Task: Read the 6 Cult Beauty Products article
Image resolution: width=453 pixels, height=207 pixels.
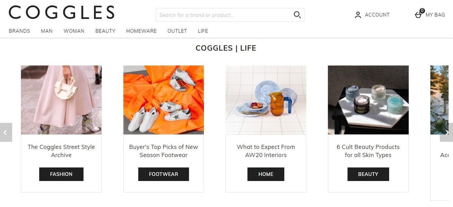Action: 368,151
